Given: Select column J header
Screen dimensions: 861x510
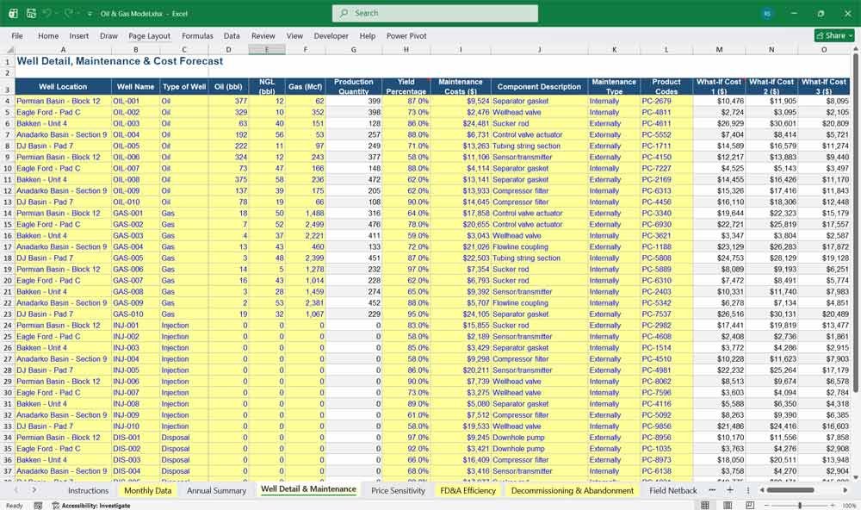Looking at the screenshot, I should [x=539, y=49].
